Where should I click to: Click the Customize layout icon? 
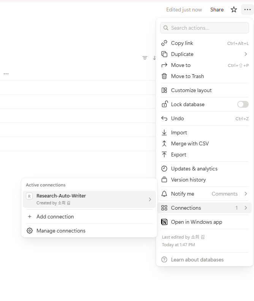(164, 90)
